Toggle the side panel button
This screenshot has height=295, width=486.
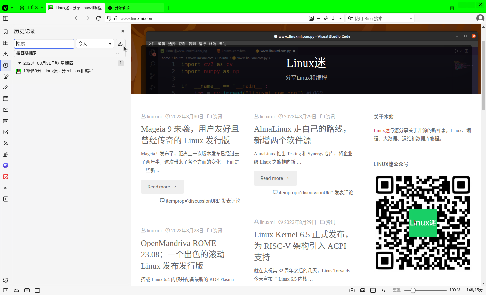coord(6,18)
